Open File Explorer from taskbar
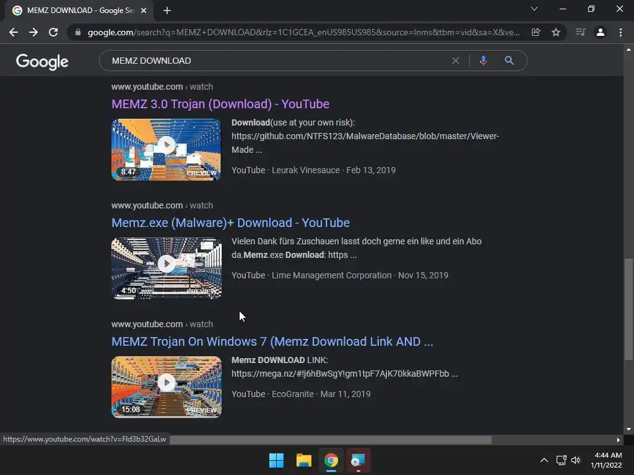 click(303, 460)
